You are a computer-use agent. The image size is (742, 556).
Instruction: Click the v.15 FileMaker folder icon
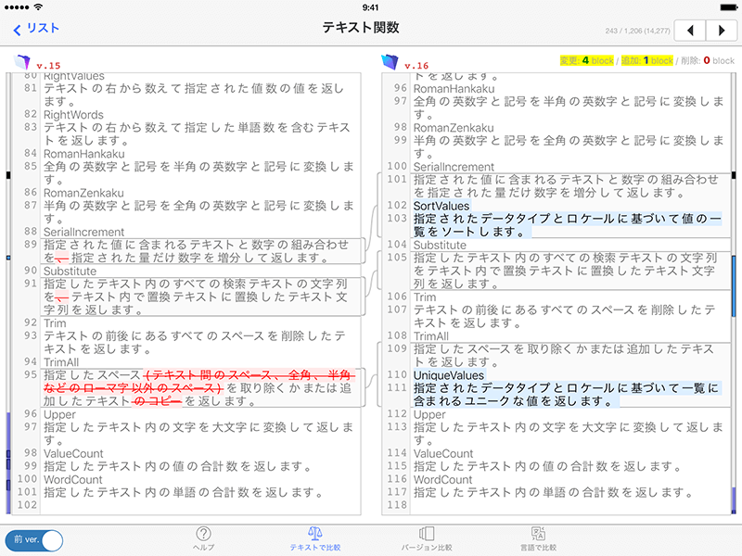point(22,62)
